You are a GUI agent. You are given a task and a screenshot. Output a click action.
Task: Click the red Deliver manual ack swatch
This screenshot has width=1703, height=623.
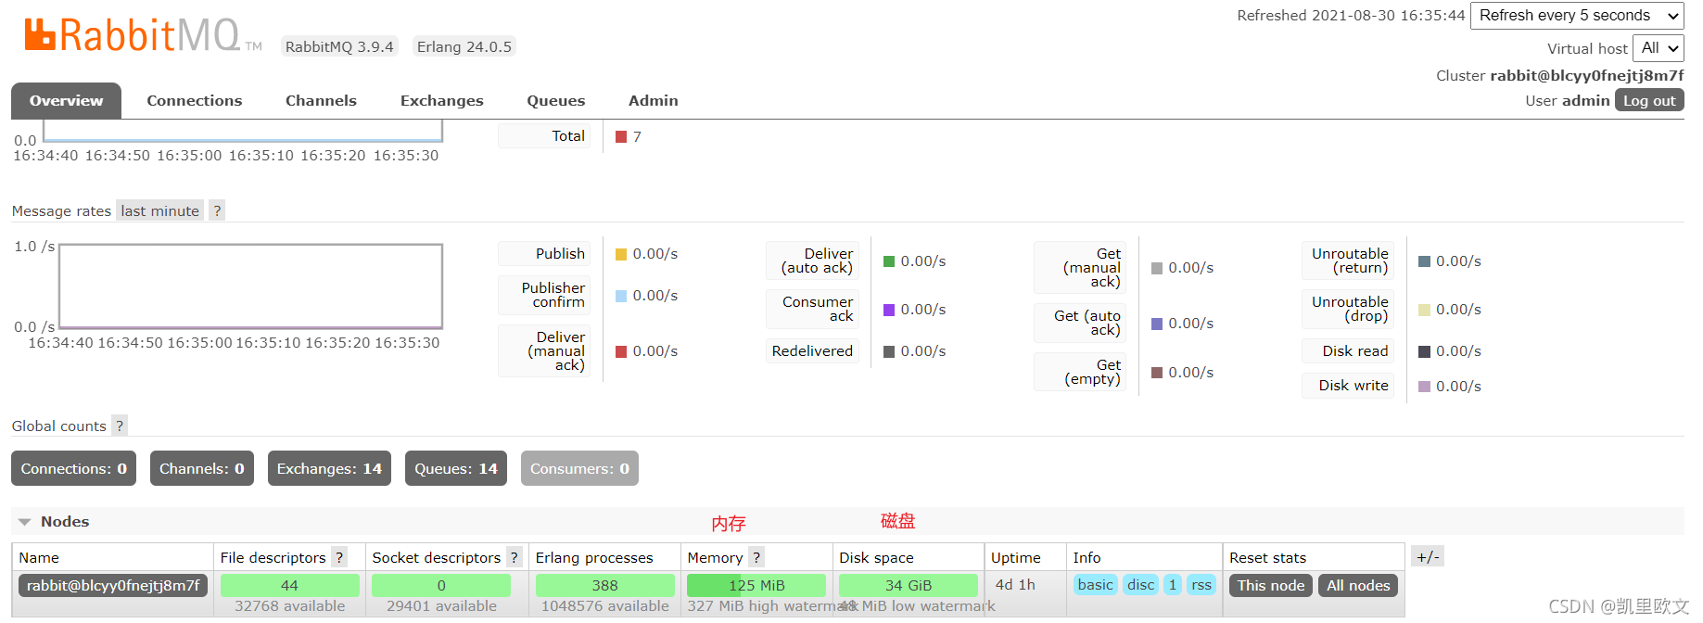(621, 351)
